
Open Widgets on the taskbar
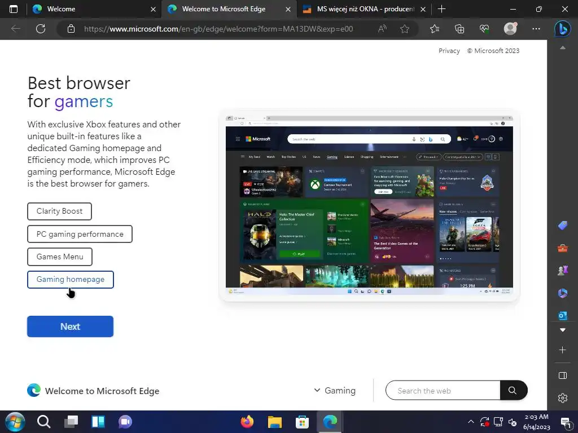(98, 422)
